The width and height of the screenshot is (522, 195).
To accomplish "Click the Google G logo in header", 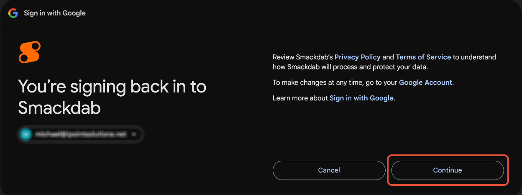I will pyautogui.click(x=13, y=13).
